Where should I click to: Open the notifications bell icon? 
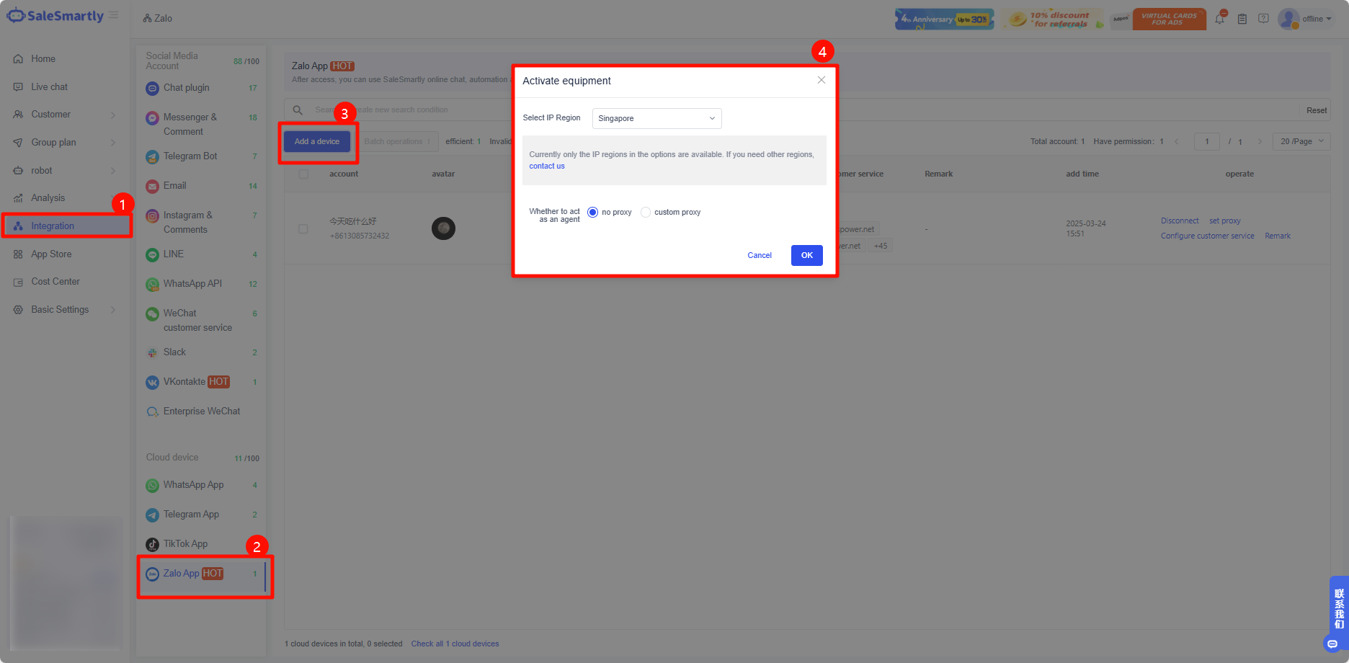[1220, 19]
